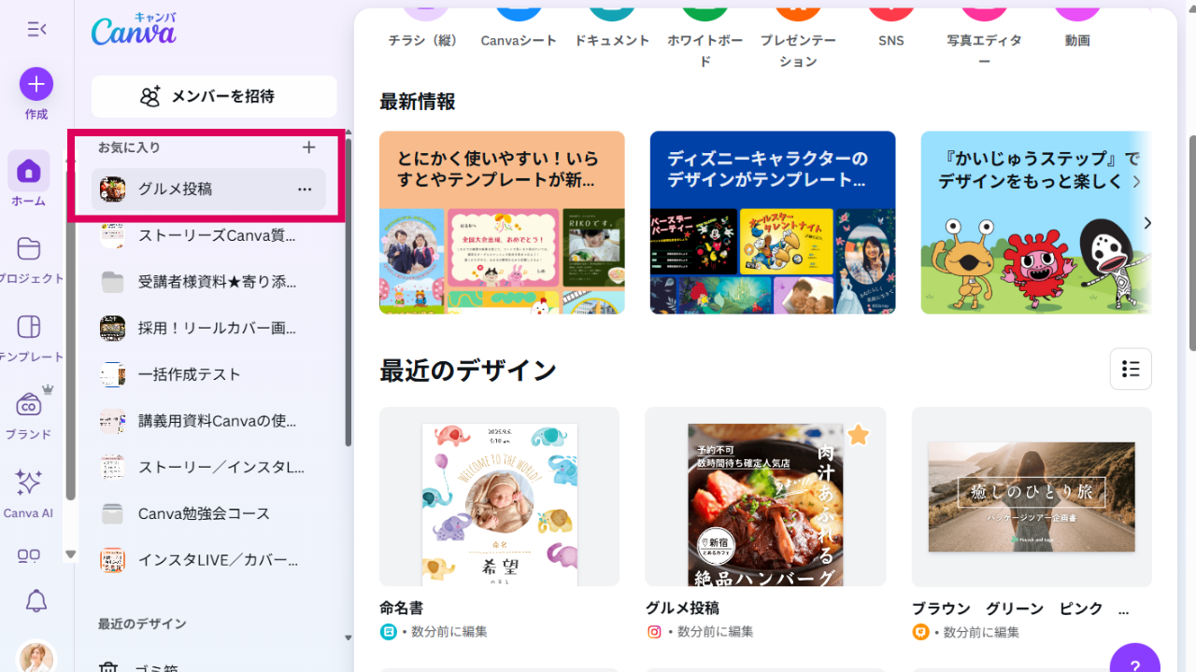Screen dimensions: 1196x672
Task: Collapse the sidebar menu toggle icon
Action: point(36,29)
